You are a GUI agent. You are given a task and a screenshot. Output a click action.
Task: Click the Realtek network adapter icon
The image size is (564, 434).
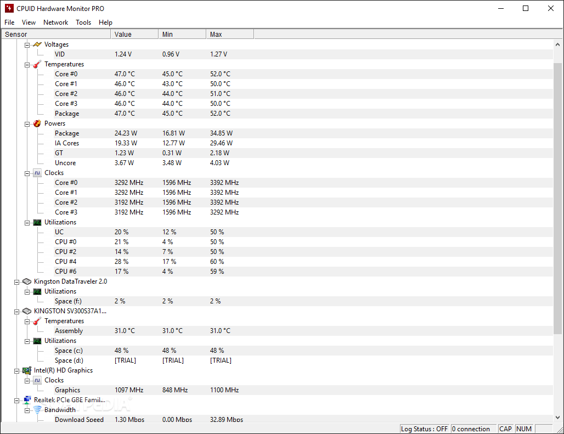coord(27,400)
